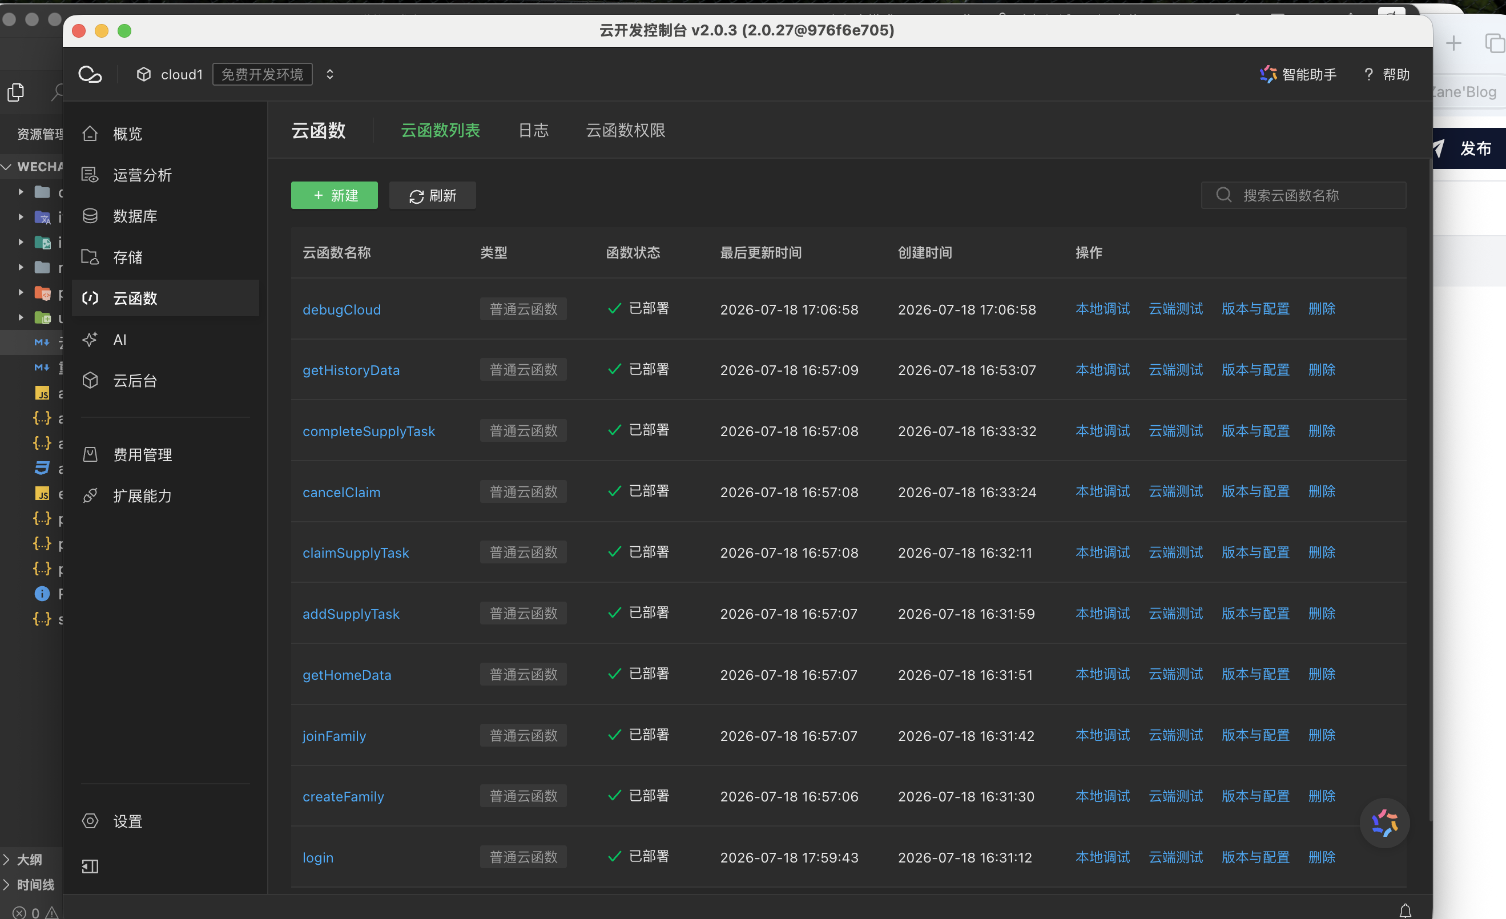Click the errors count icon in background status bar
The height and width of the screenshot is (919, 1506).
19,913
